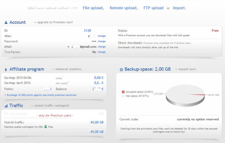Click the Traffic bar chart icon
The width and height of the screenshot is (225, 143).
click(6, 106)
